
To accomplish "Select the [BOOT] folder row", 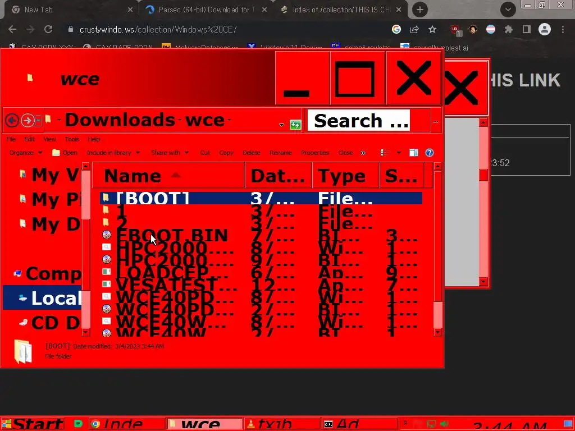I will point(261,198).
